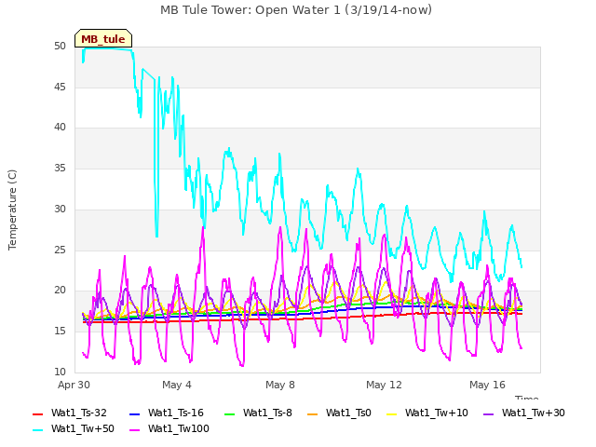Click the MB_tule annotation label
The width and height of the screenshot is (596, 447).
103,39
